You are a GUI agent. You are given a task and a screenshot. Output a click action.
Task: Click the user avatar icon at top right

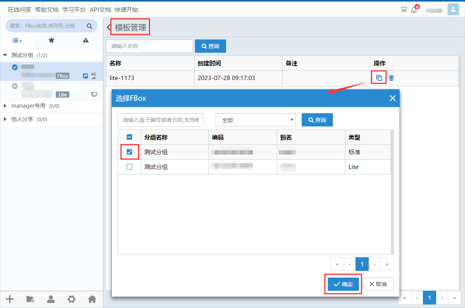[453, 9]
